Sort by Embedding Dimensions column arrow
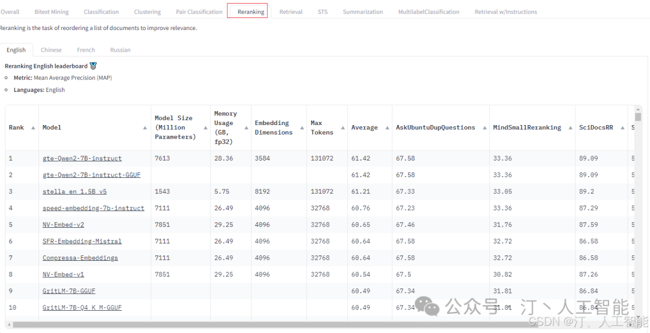 pos(301,128)
